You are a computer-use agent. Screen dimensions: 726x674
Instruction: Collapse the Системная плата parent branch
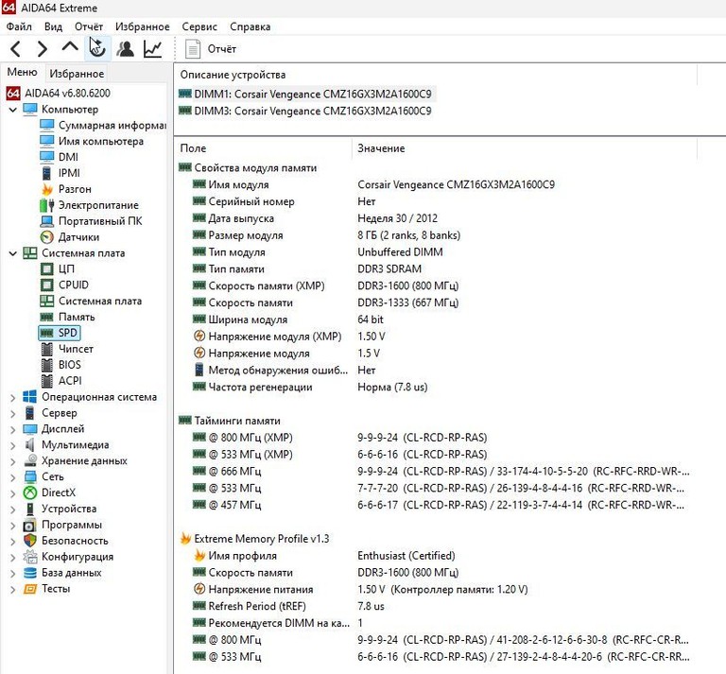(13, 253)
